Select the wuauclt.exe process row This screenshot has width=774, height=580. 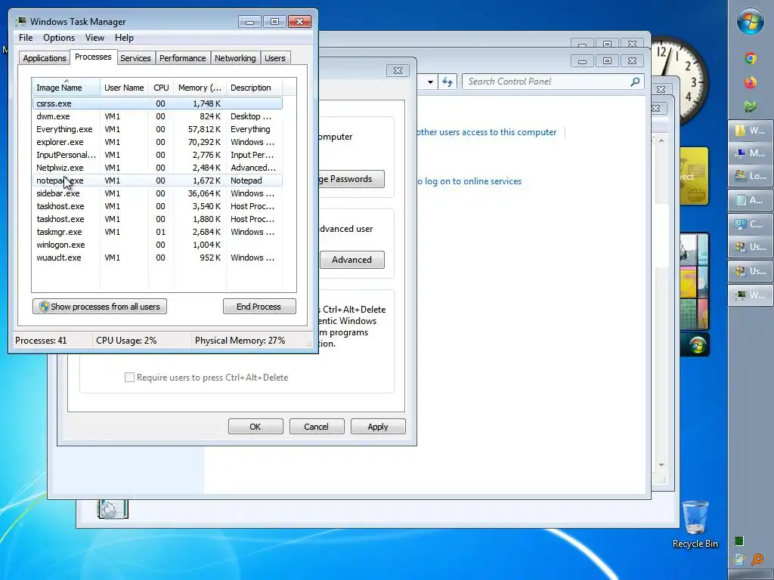[157, 258]
